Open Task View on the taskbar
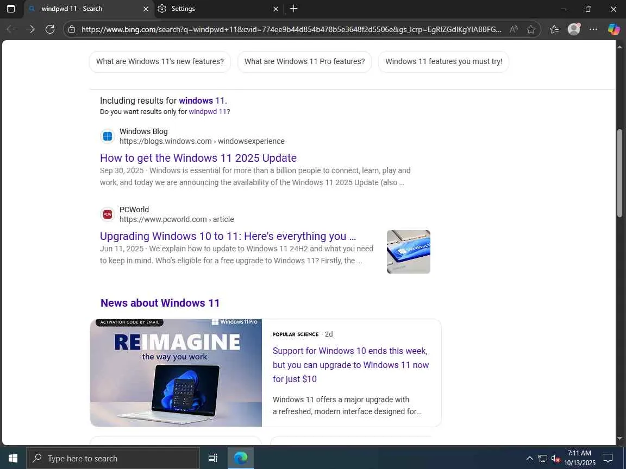The image size is (626, 469). 213,458
